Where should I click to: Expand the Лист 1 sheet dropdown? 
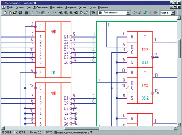click(x=173, y=13)
